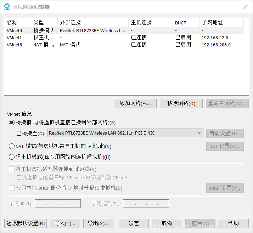Click the Virtual Network Editor globe icon

coord(7,7)
